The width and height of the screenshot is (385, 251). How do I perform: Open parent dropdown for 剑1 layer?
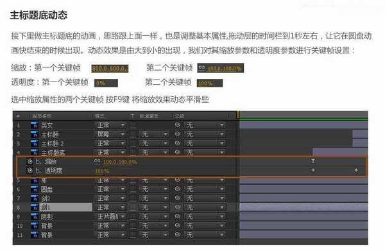coord(205,207)
